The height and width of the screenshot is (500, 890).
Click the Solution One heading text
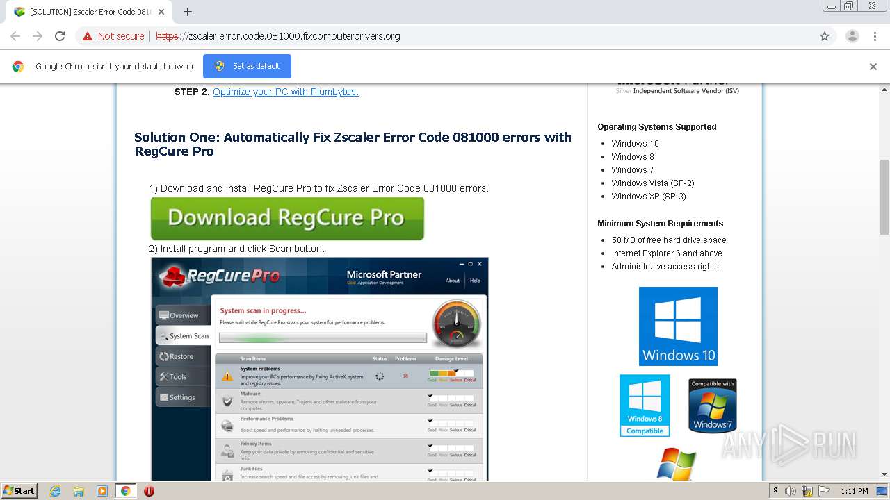(x=353, y=144)
